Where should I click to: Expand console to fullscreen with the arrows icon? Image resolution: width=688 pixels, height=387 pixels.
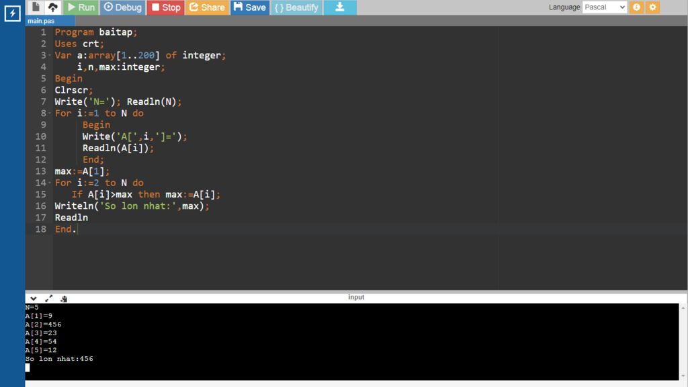[48, 298]
